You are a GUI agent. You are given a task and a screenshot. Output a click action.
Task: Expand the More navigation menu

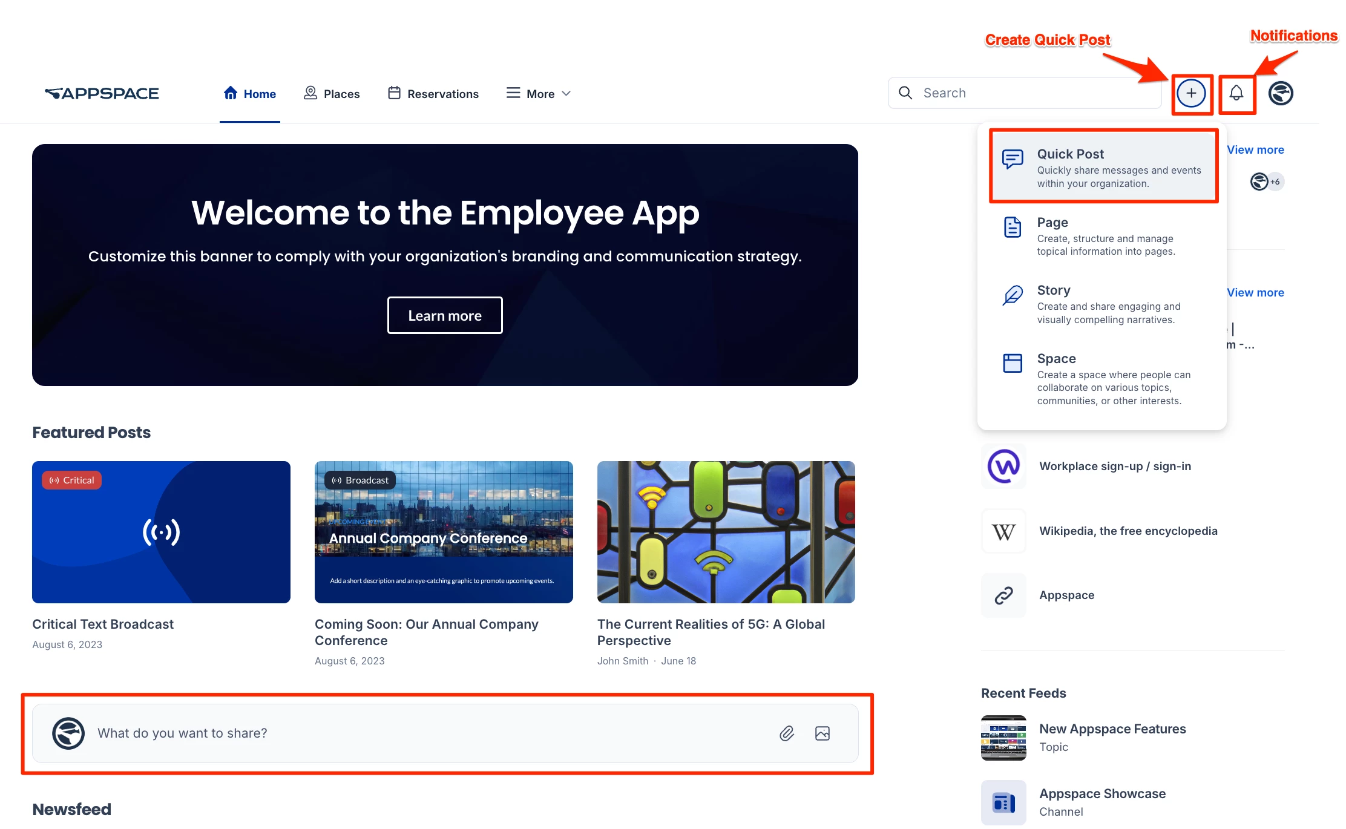pos(539,94)
